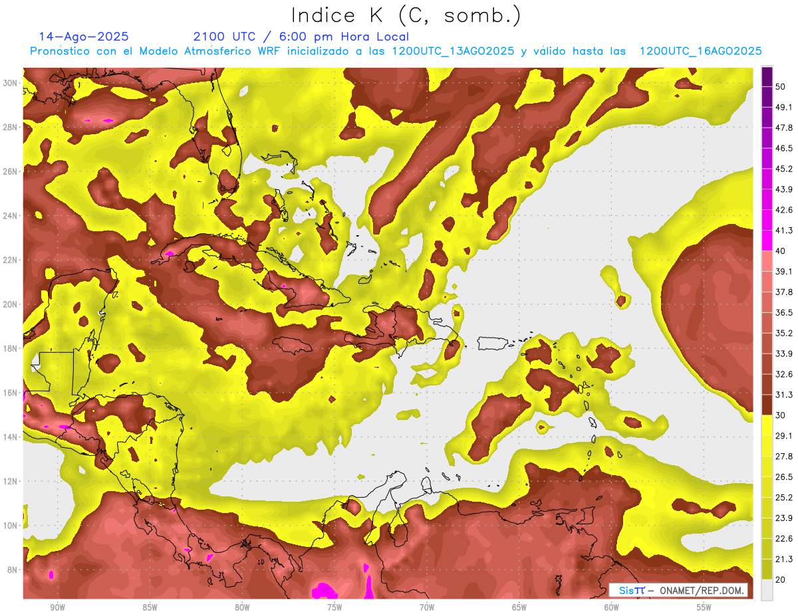Click the colorbar value label '26.5'
This screenshot has height=616, width=798.
coord(783,477)
